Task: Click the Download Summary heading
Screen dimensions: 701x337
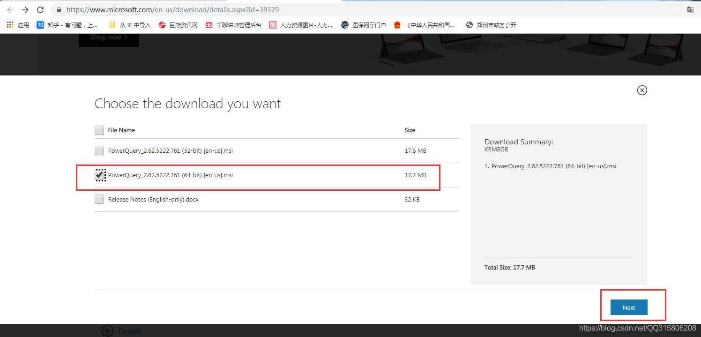Action: pyautogui.click(x=519, y=142)
